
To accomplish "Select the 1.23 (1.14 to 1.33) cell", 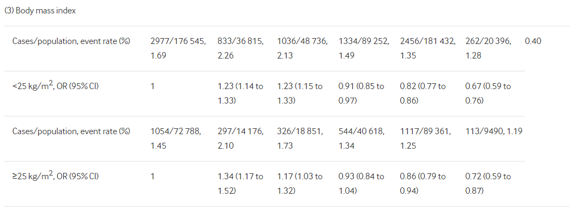I will click(x=240, y=93).
